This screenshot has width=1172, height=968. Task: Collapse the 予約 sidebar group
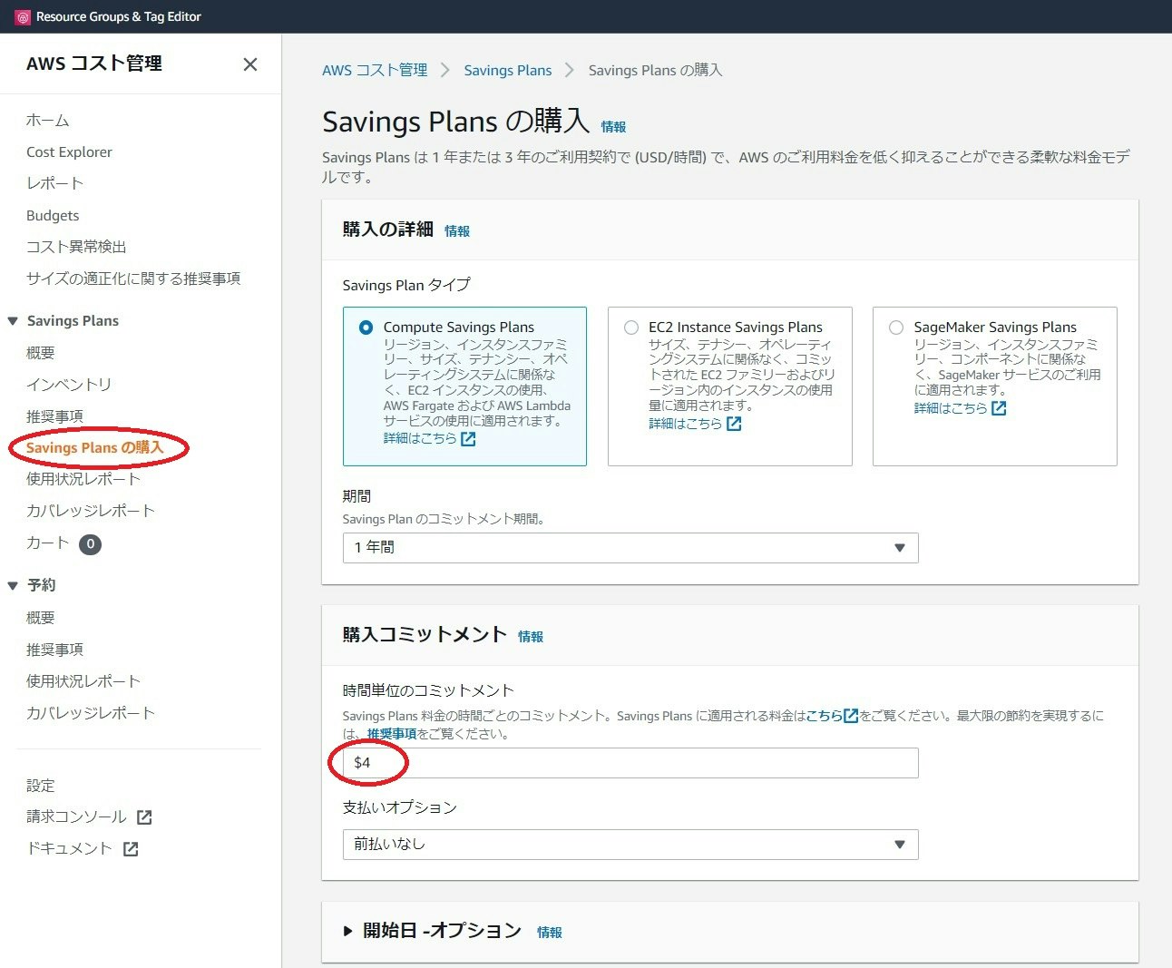point(13,586)
